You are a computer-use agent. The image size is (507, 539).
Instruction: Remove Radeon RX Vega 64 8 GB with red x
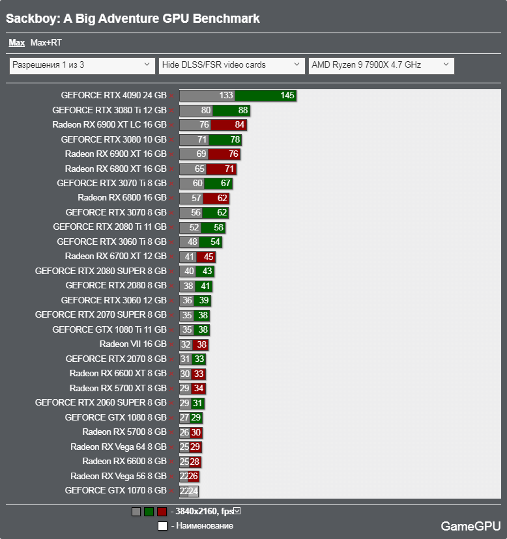(x=171, y=447)
